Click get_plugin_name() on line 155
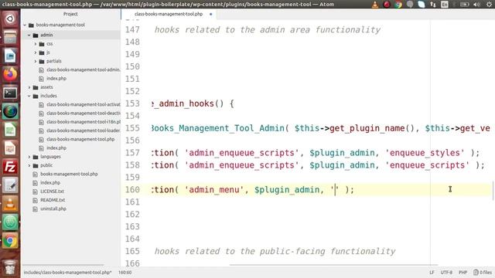The image size is (495, 278). click(x=372, y=128)
